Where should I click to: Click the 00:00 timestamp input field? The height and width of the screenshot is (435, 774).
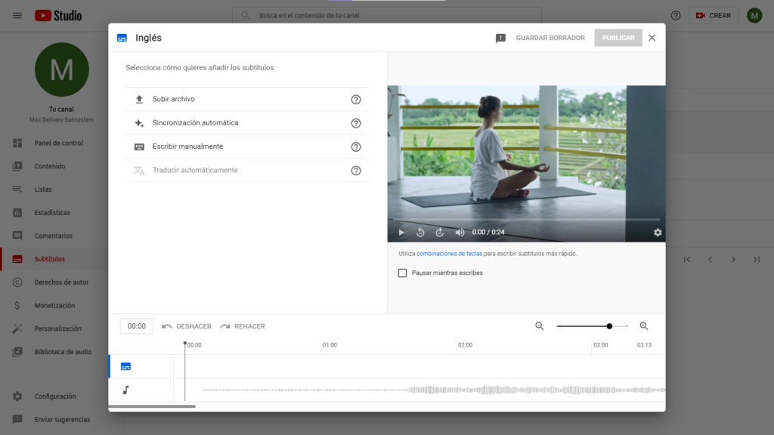137,326
